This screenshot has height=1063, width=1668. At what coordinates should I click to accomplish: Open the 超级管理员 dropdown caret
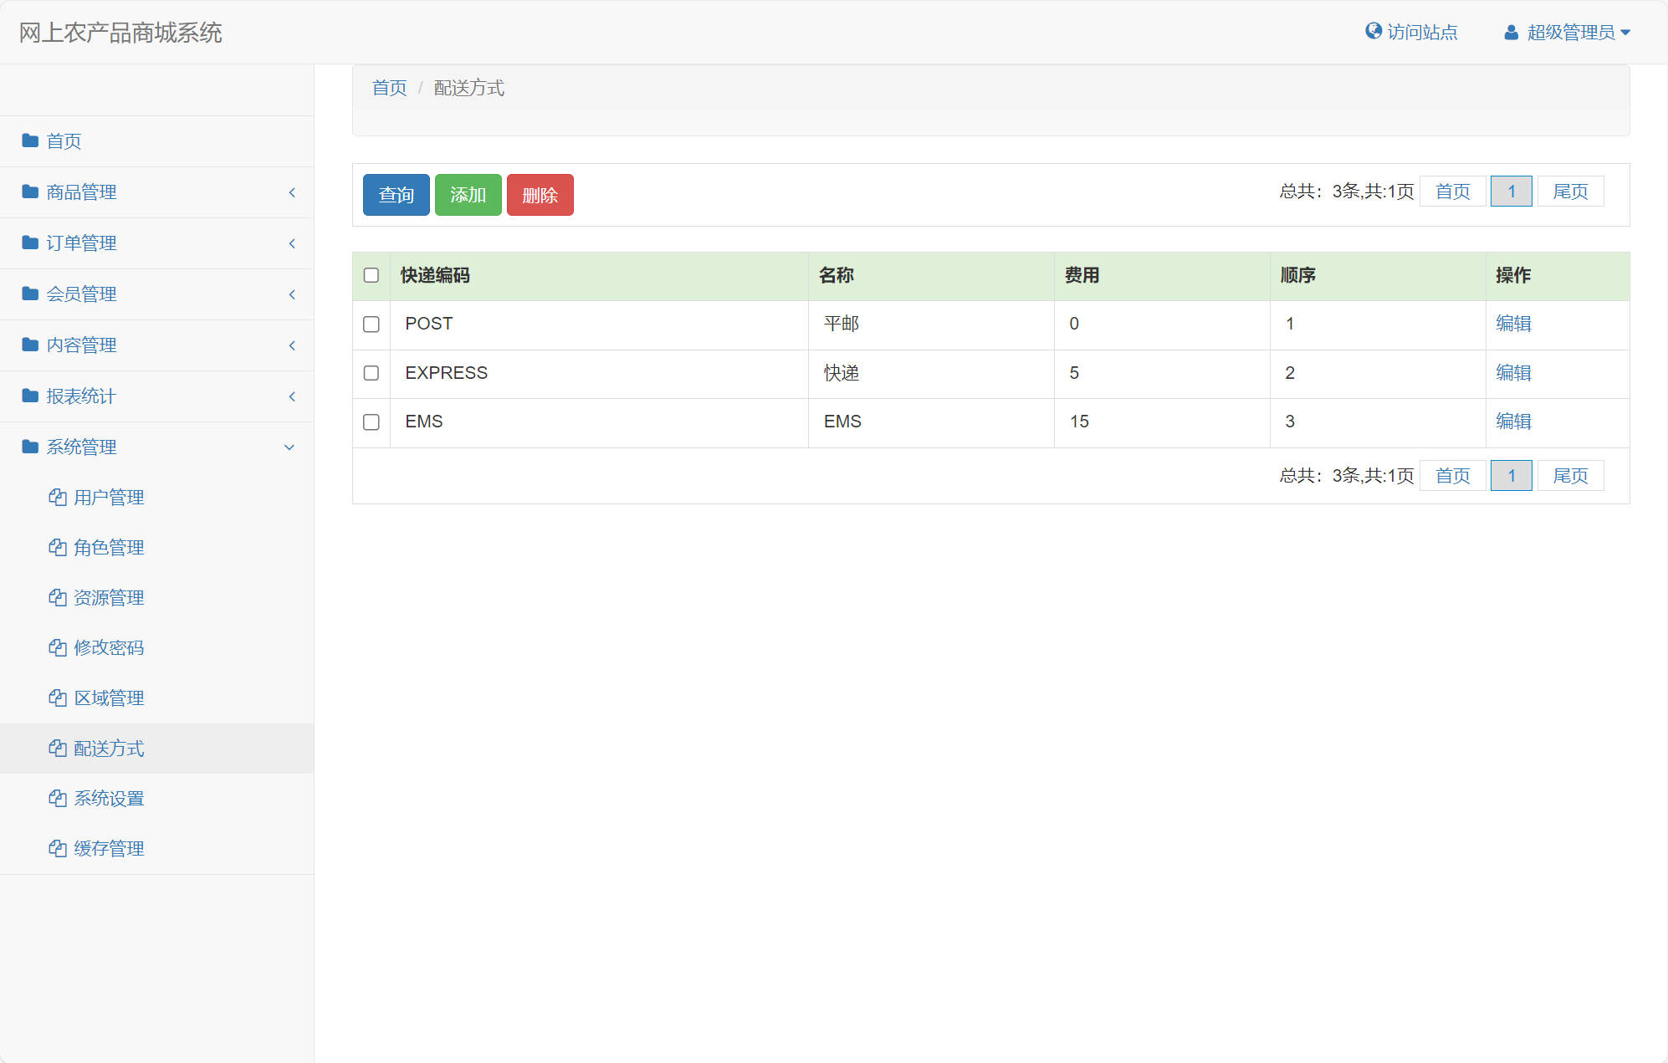pos(1625,33)
